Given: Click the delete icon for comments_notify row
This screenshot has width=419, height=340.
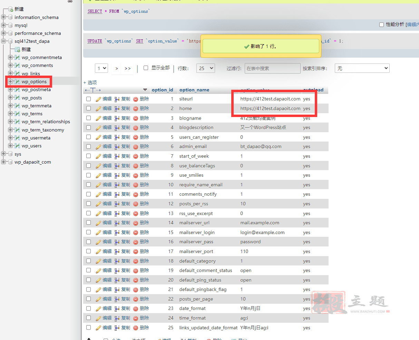Looking at the screenshot, I should coord(136,194).
